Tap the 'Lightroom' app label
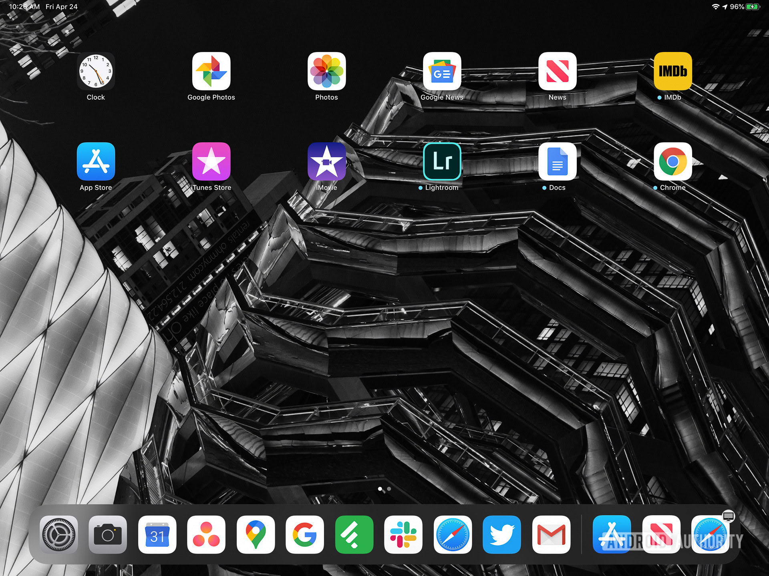The height and width of the screenshot is (576, 769). pyautogui.click(x=441, y=187)
